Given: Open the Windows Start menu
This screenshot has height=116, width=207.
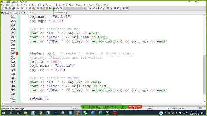Looking at the screenshot, I should pyautogui.click(x=4, y=113).
